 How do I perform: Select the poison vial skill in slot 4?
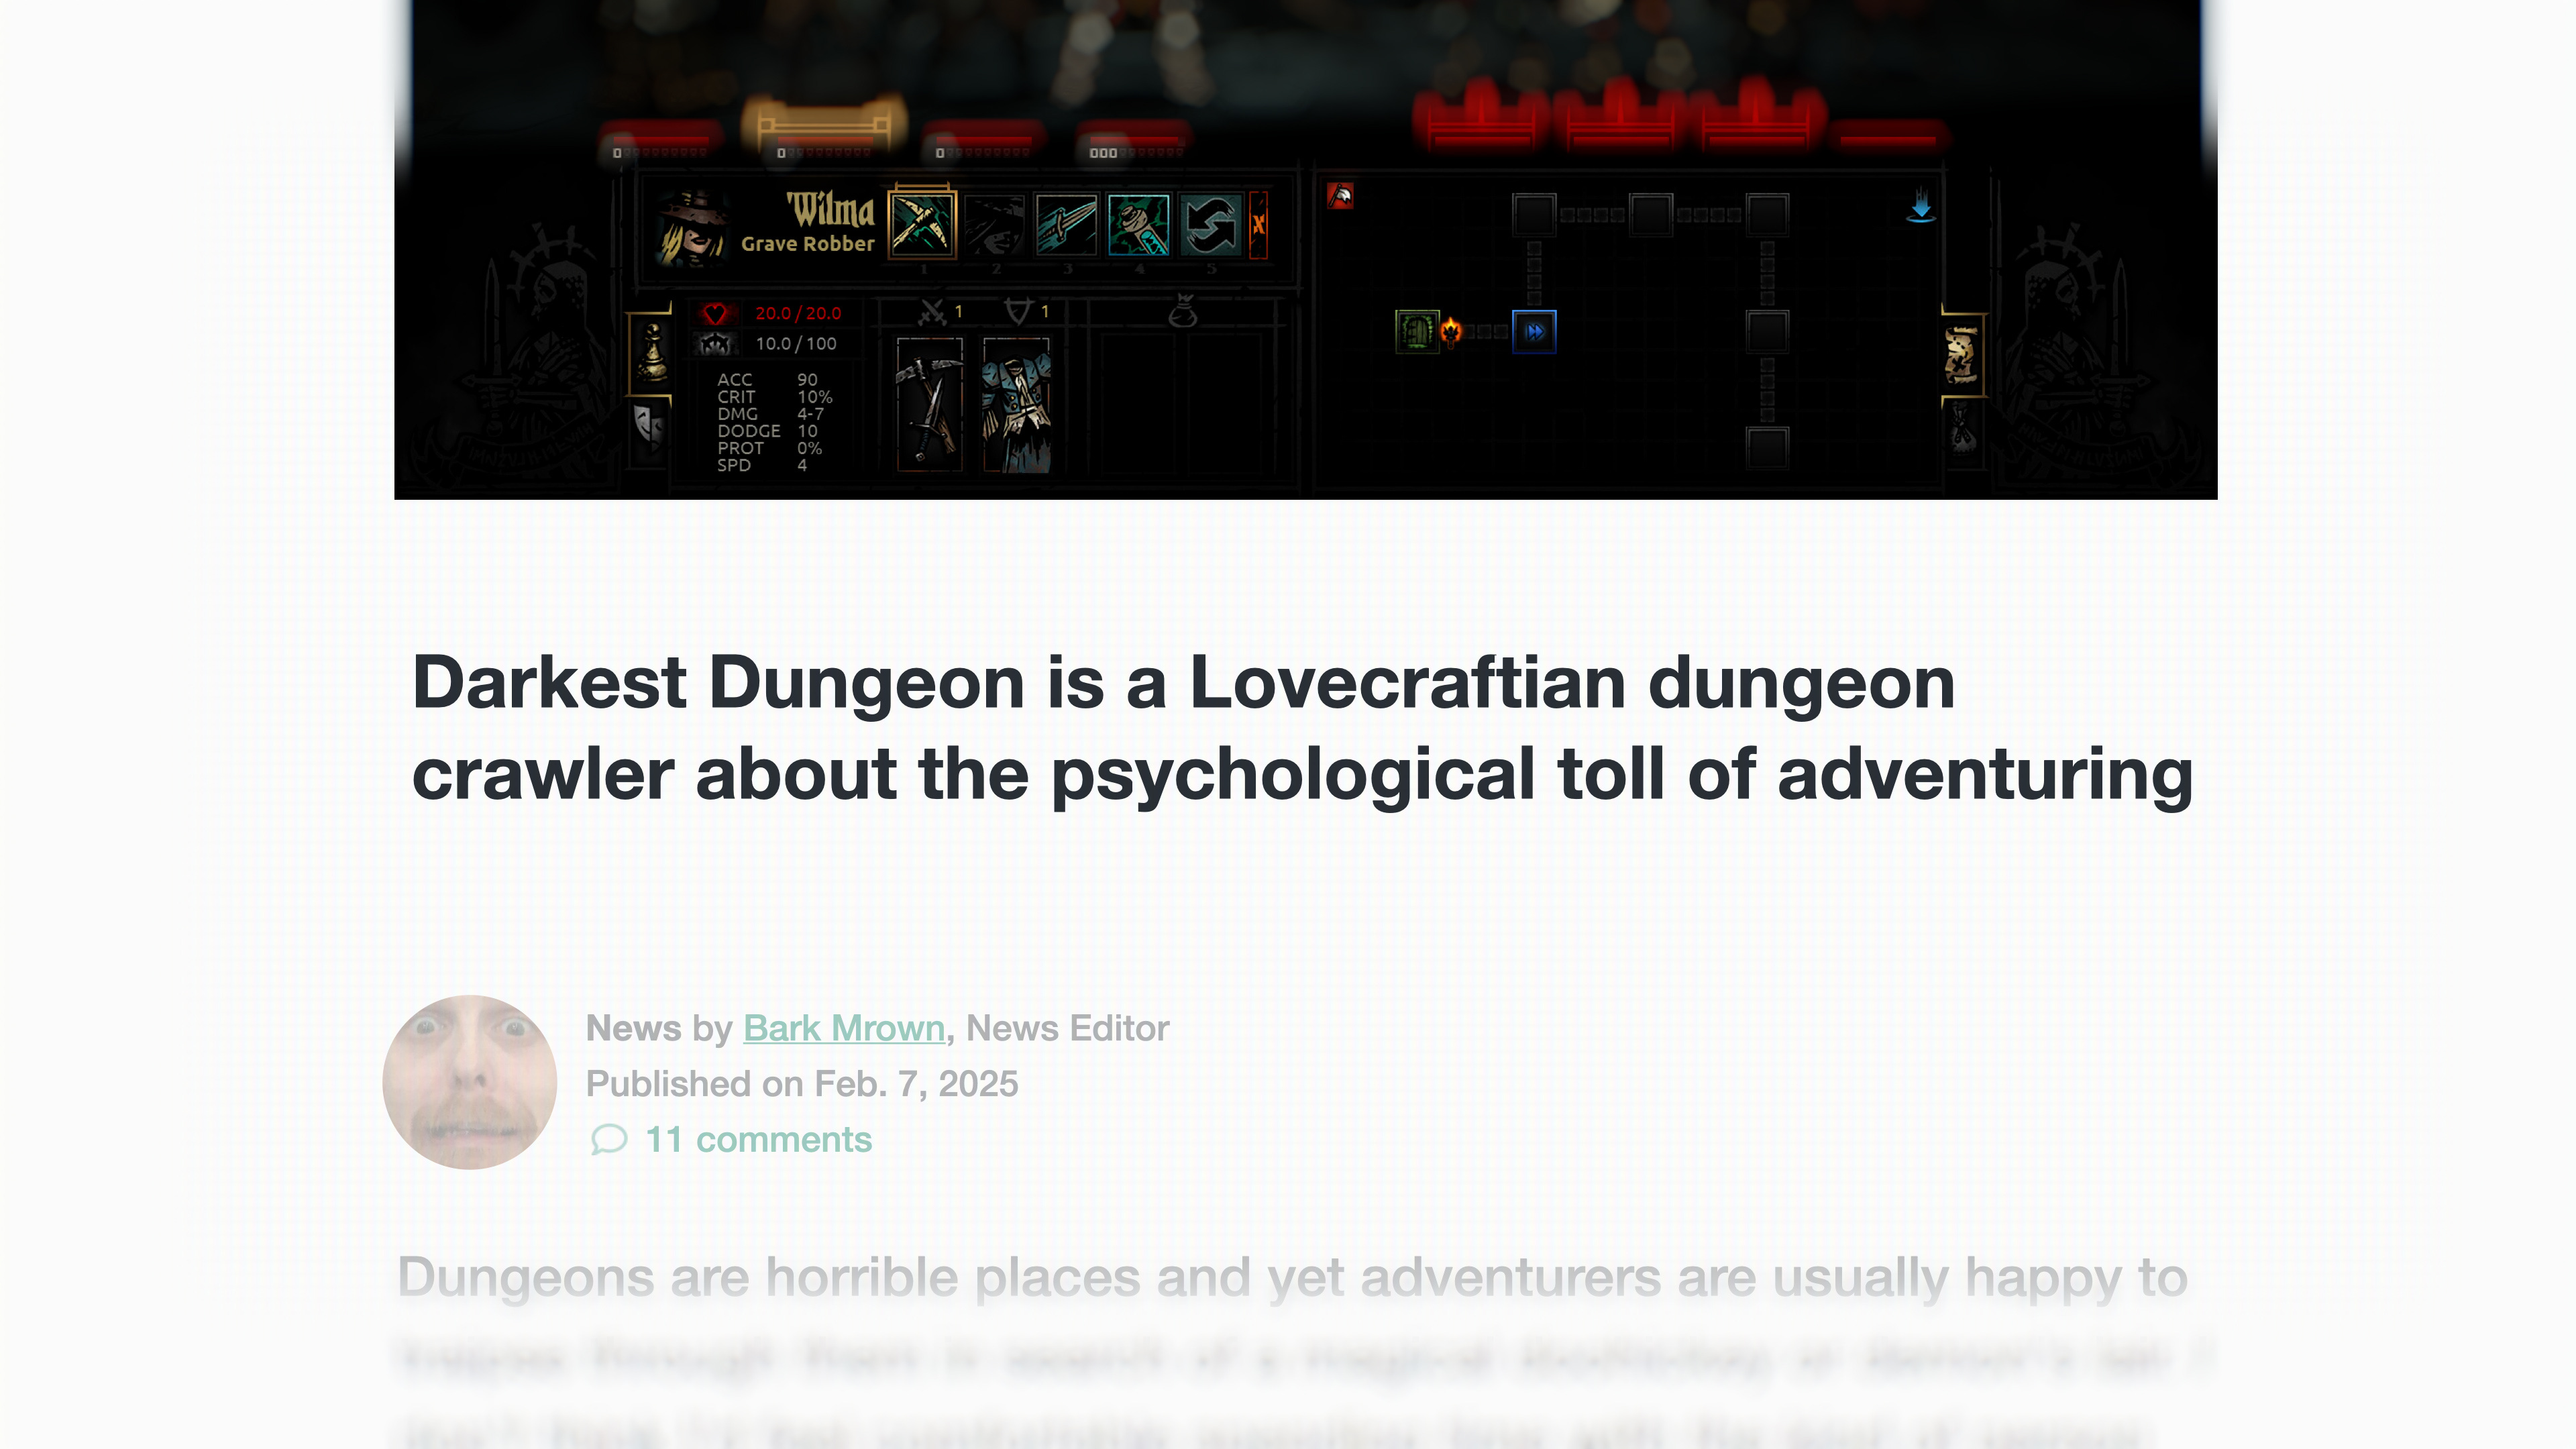pyautogui.click(x=1138, y=224)
